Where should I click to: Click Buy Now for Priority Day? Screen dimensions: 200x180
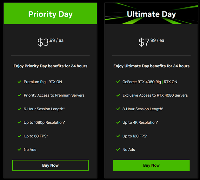(x=50, y=165)
